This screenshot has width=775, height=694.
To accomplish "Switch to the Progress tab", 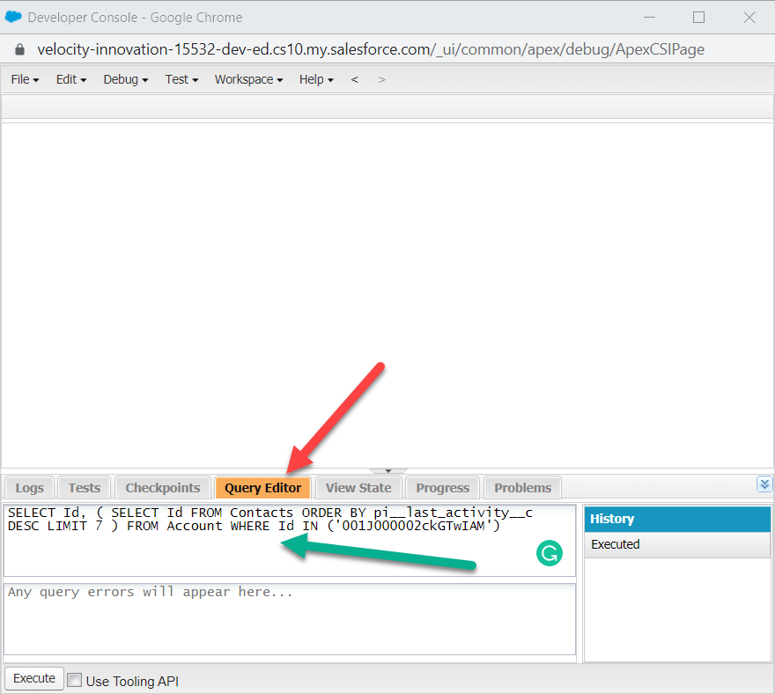I will pyautogui.click(x=442, y=488).
